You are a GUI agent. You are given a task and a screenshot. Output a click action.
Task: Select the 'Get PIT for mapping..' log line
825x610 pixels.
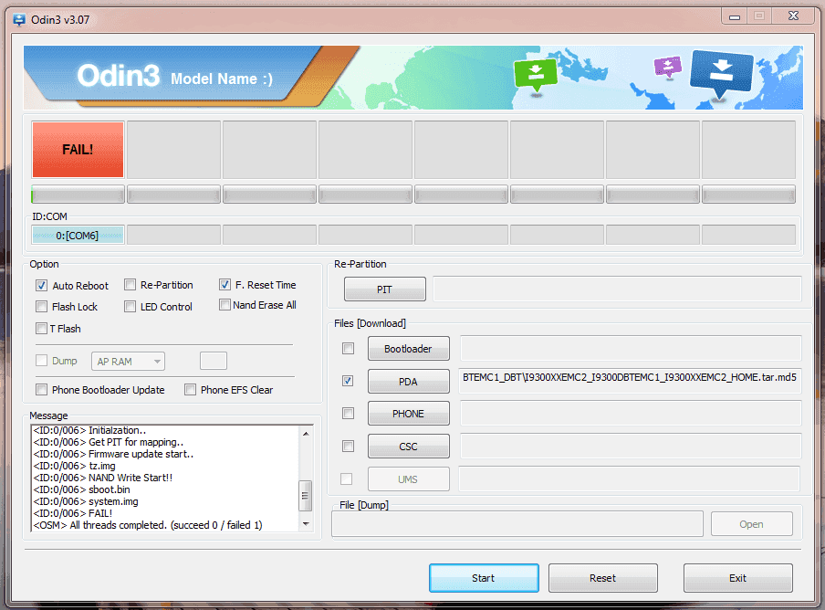click(109, 442)
